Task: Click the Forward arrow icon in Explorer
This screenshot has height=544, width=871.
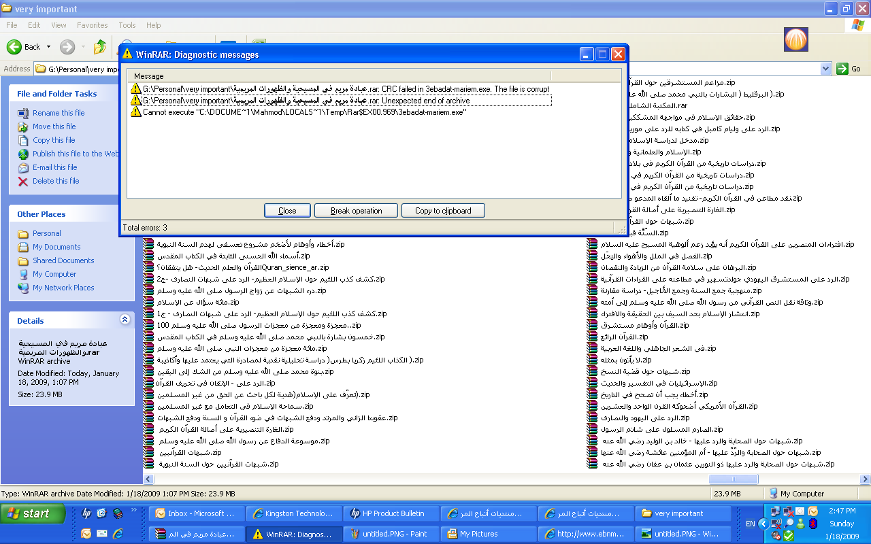Action: [67, 47]
